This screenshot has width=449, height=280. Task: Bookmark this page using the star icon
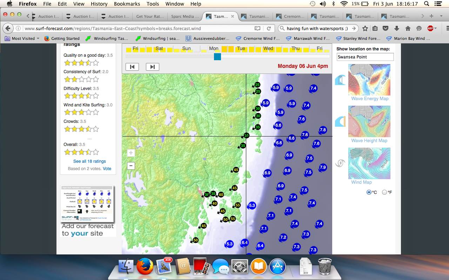point(365,28)
